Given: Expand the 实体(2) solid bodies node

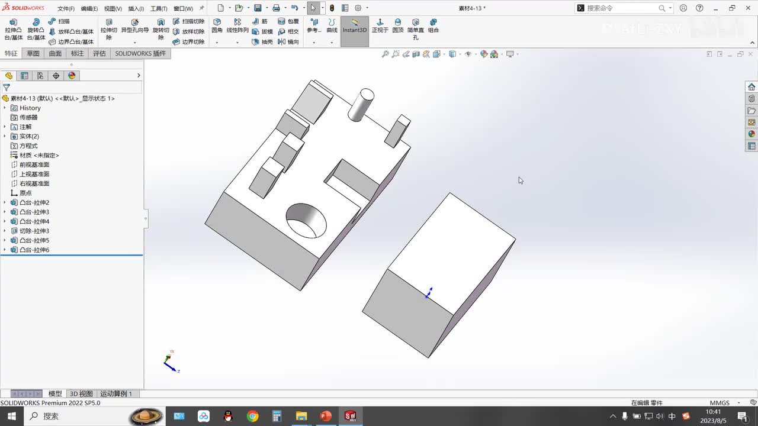Looking at the screenshot, I should [x=5, y=136].
